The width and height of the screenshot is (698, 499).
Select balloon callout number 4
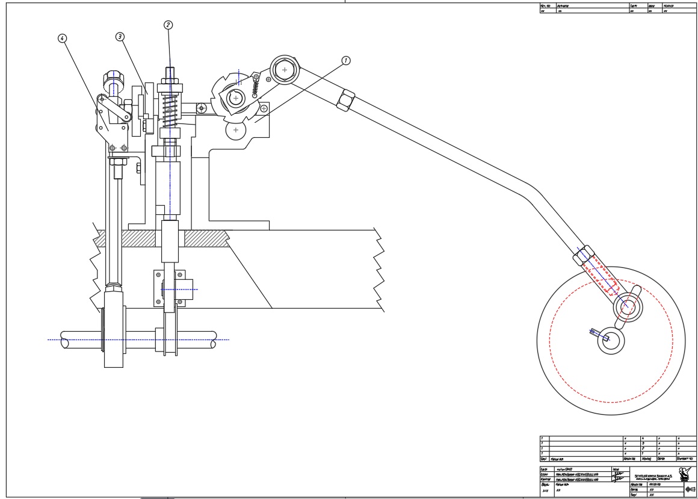[x=61, y=37]
